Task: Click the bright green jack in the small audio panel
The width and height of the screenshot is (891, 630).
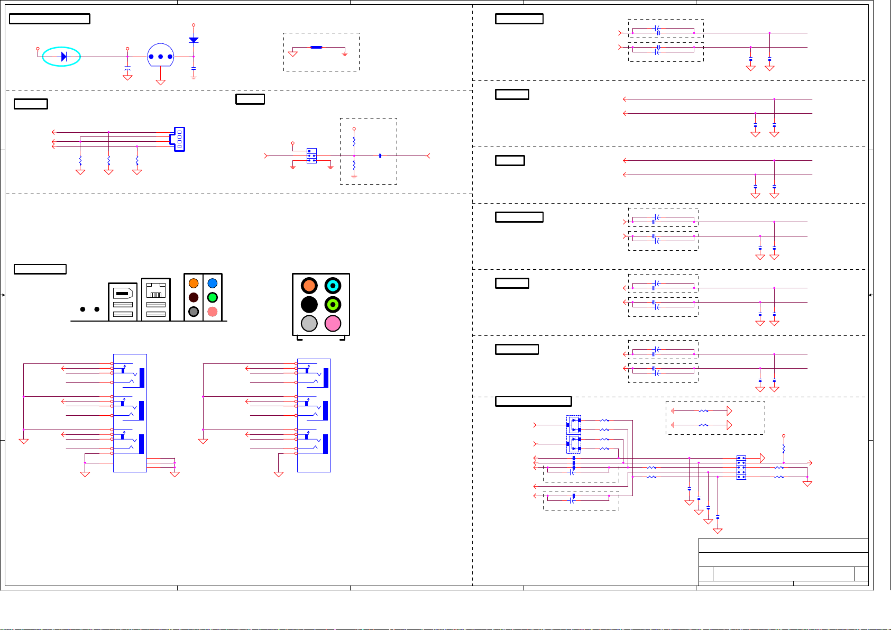Action: (x=213, y=298)
